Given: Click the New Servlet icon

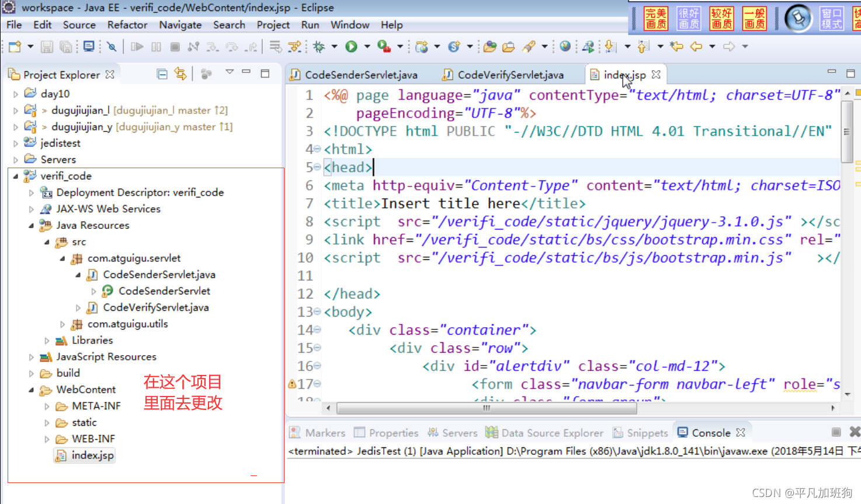Looking at the screenshot, I should pos(454,47).
